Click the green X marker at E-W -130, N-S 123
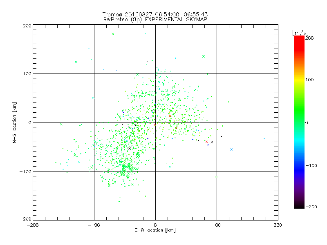Image resolution: width=327 pixels, height=245 pixels. coord(76,62)
